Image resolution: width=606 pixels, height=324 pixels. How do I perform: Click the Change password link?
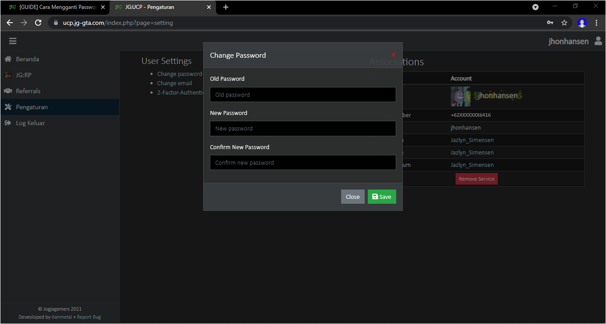pos(179,74)
